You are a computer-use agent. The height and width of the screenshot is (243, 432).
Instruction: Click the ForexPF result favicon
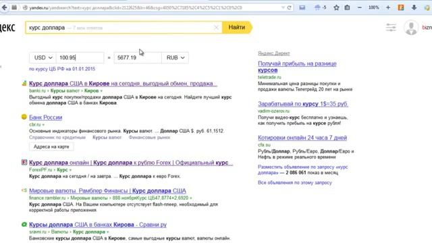click(24, 162)
